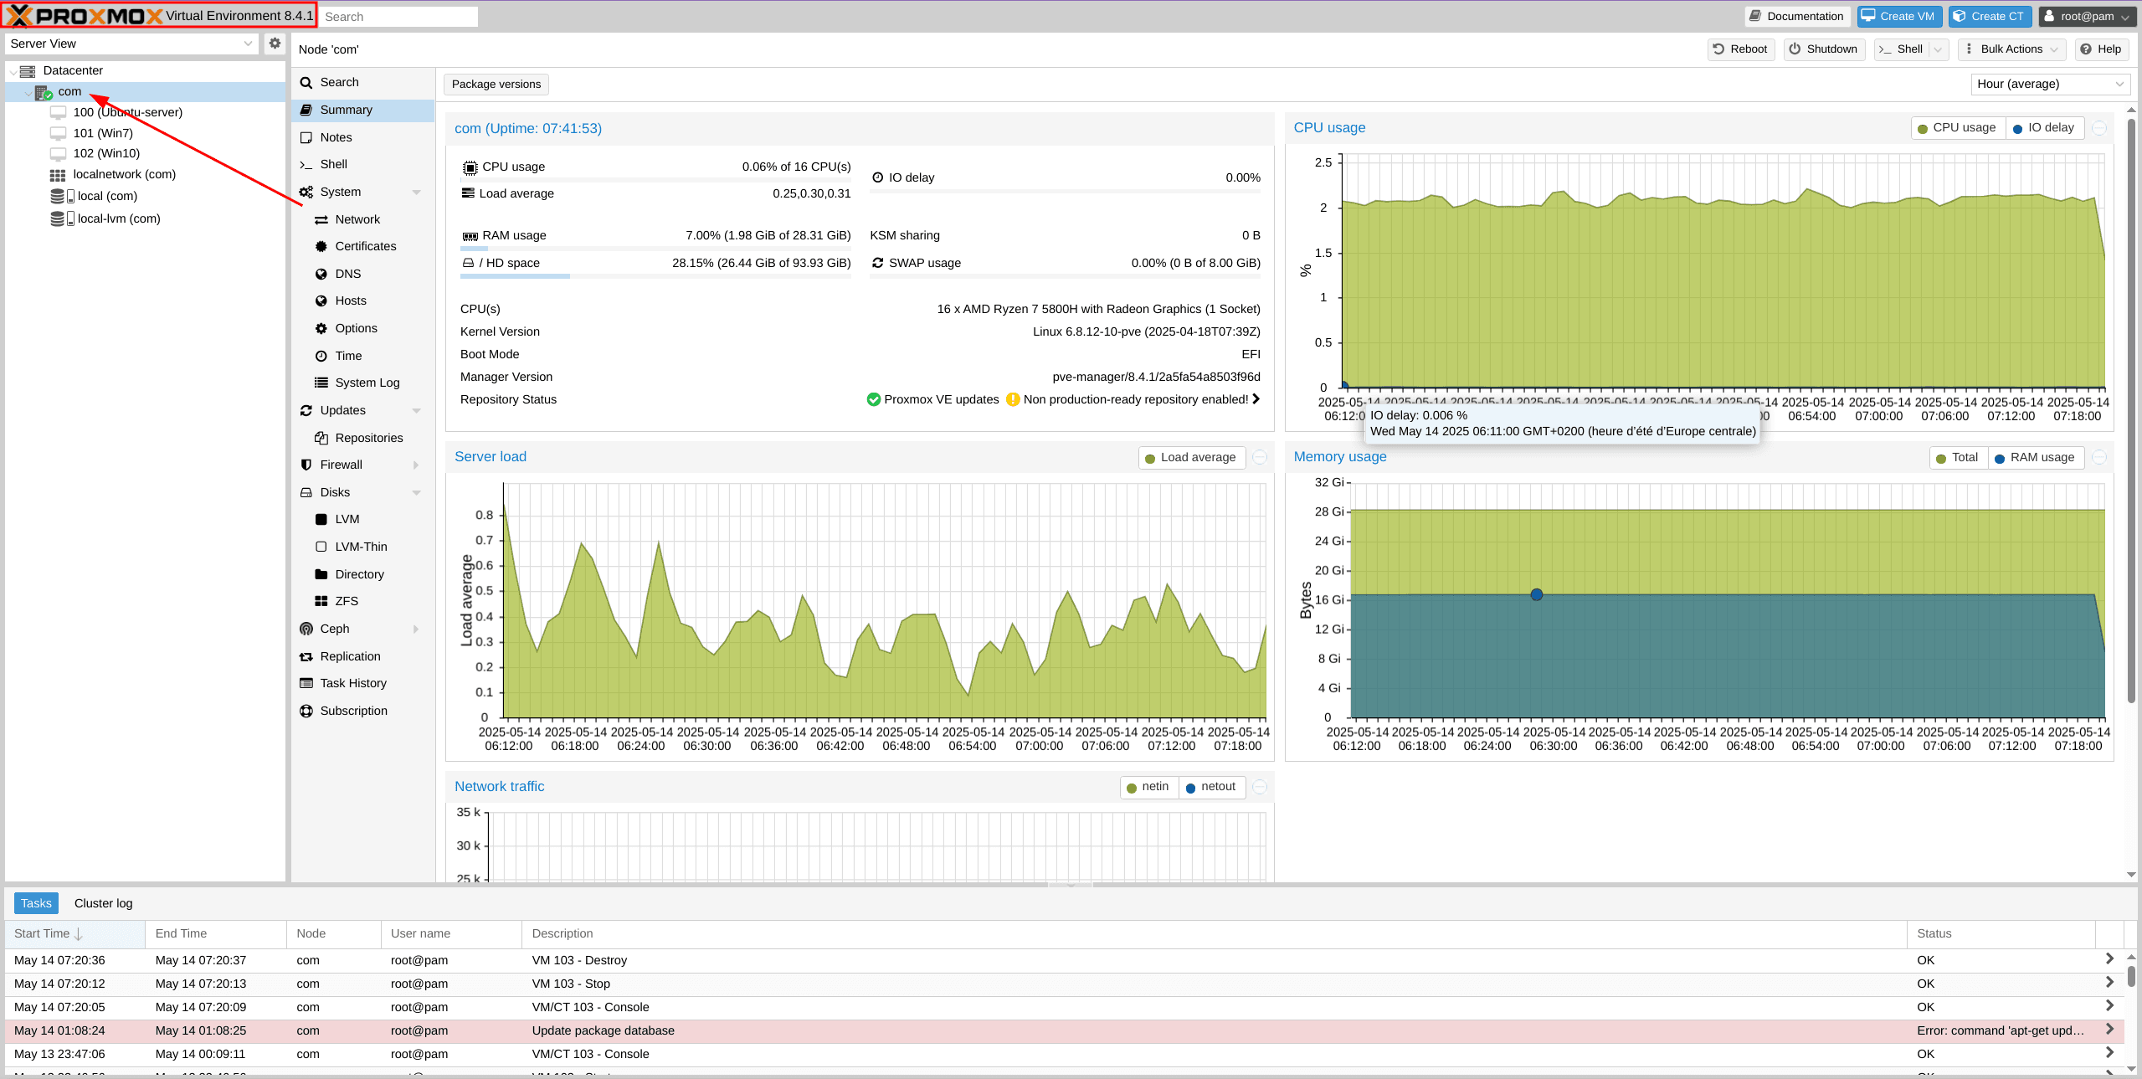Select the Tasks tab
This screenshot has width=2142, height=1079.
[36, 903]
